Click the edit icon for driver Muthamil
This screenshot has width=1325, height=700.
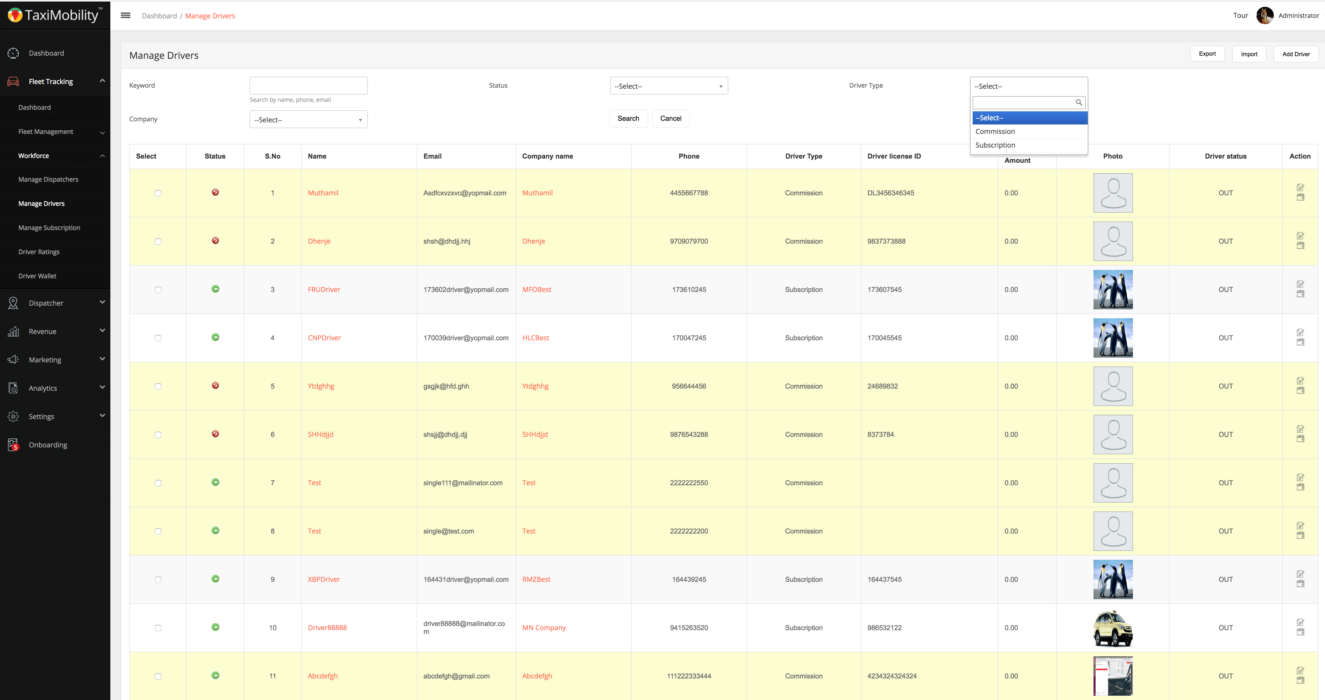1300,187
